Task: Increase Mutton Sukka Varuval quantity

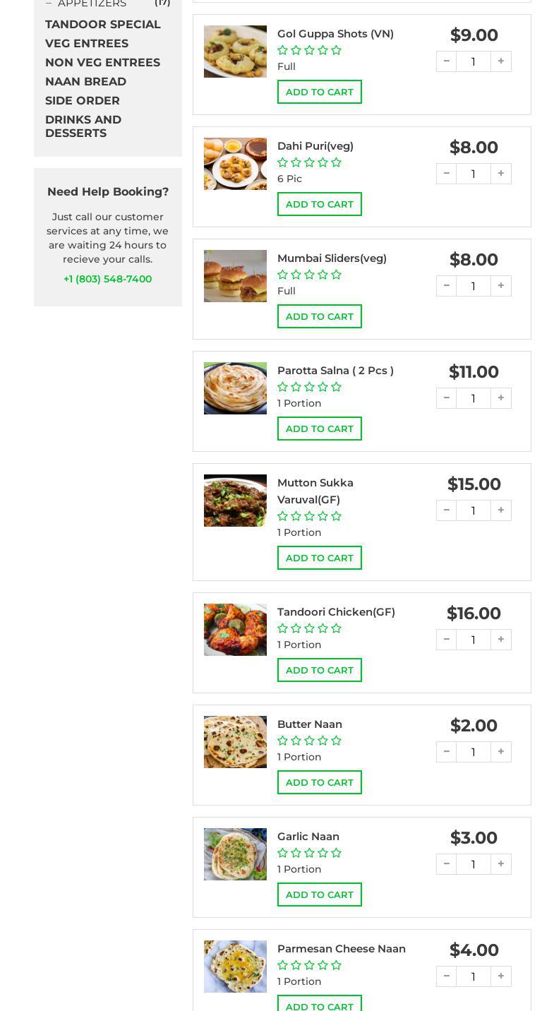Action: pos(500,510)
